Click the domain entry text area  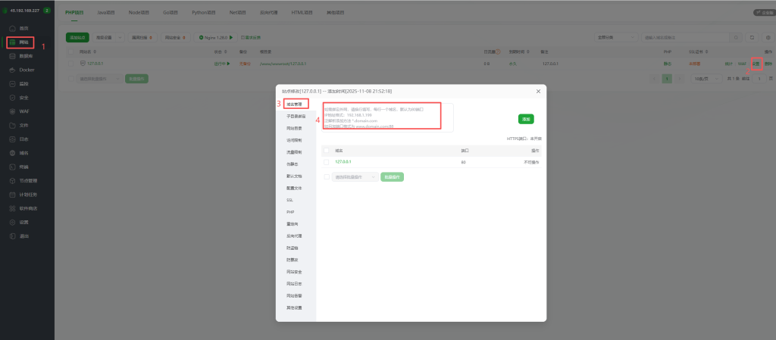(388, 117)
